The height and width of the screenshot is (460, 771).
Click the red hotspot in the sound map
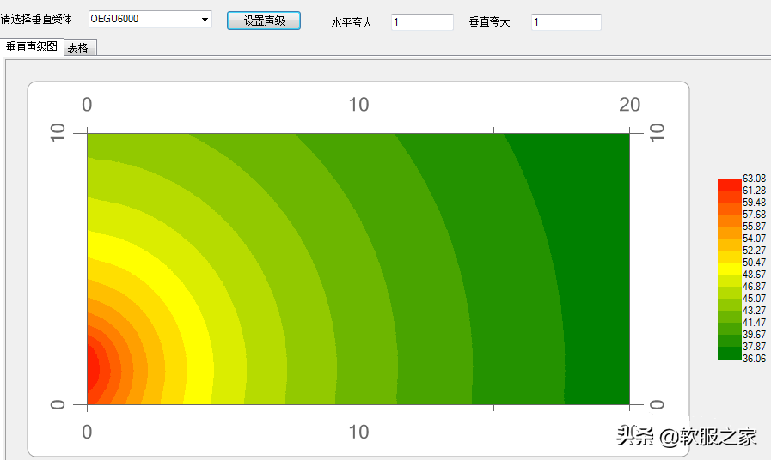click(93, 369)
